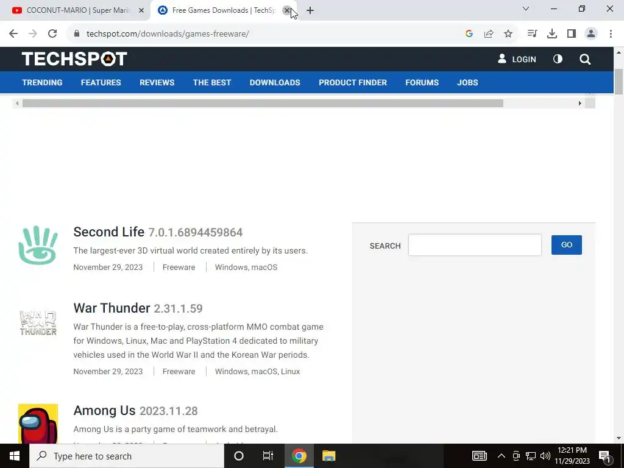Close the COCONUT-MARIO tab
This screenshot has width=624, height=468.
[141, 11]
